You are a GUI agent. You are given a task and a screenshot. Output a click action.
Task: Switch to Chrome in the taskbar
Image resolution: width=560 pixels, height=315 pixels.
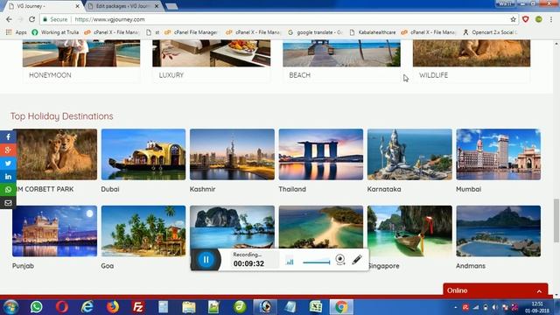click(x=341, y=307)
